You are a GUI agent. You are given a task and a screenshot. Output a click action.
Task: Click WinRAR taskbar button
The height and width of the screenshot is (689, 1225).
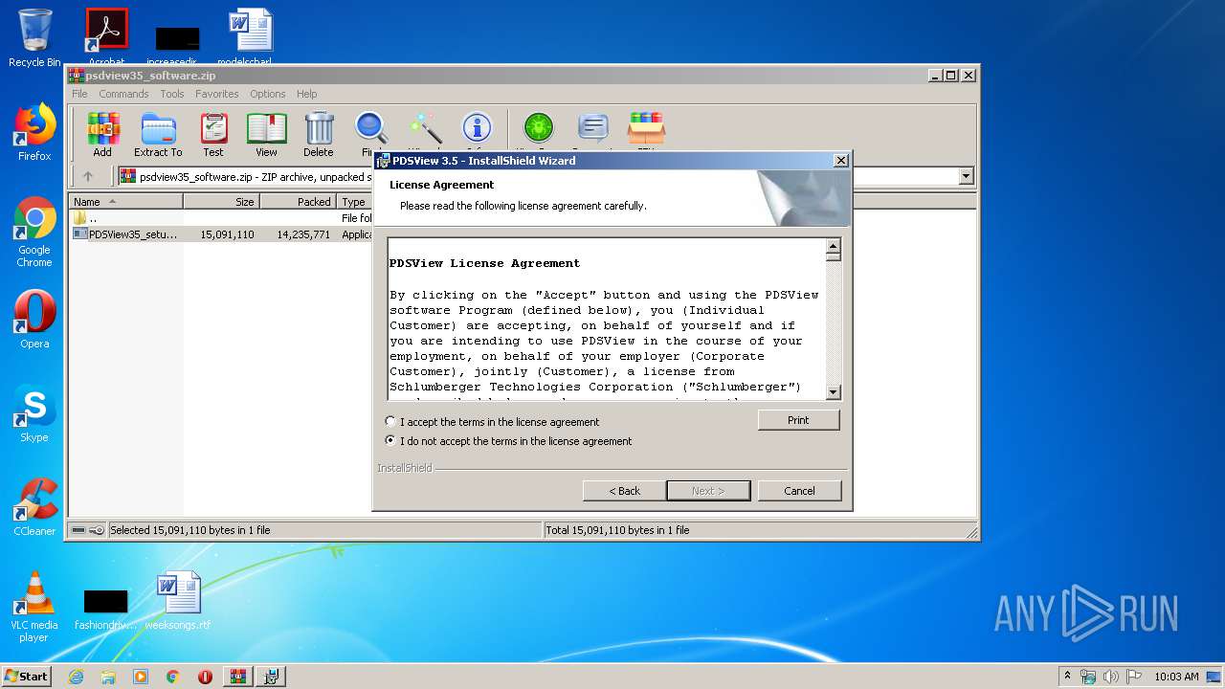(x=237, y=677)
